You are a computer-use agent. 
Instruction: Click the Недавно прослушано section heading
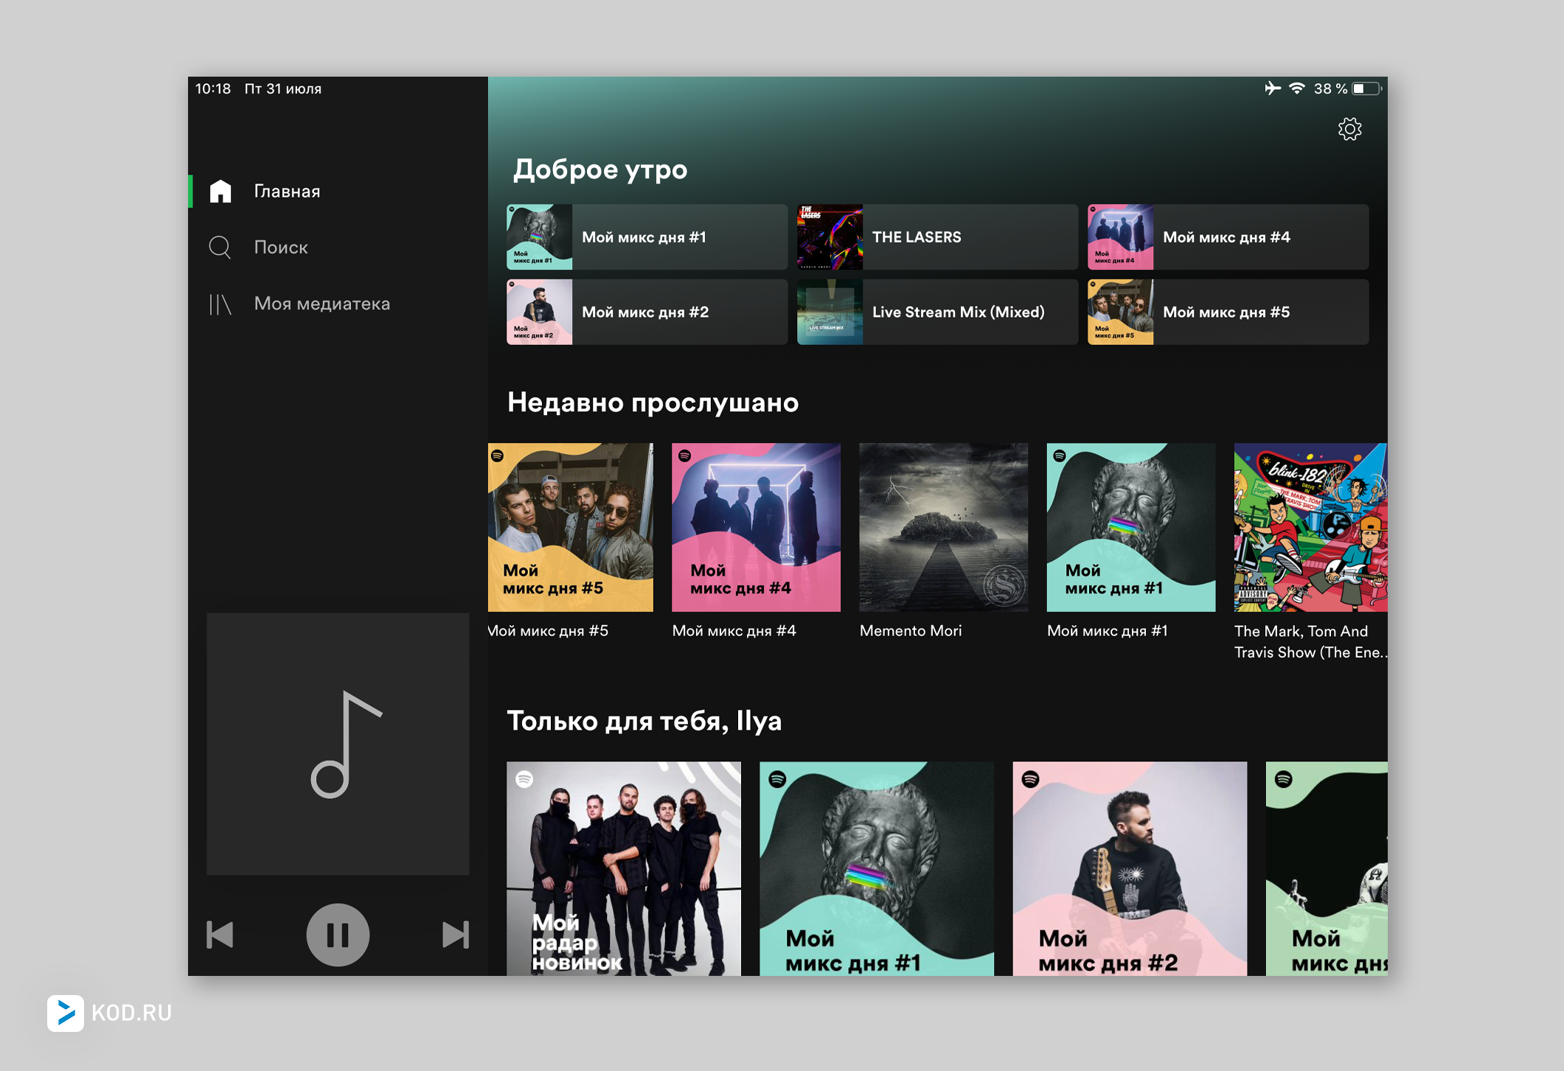653,402
